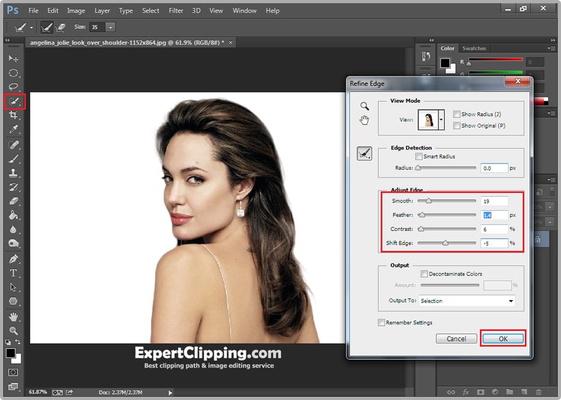This screenshot has height=400, width=561.
Task: Select the Hand tool
Action: 13,317
